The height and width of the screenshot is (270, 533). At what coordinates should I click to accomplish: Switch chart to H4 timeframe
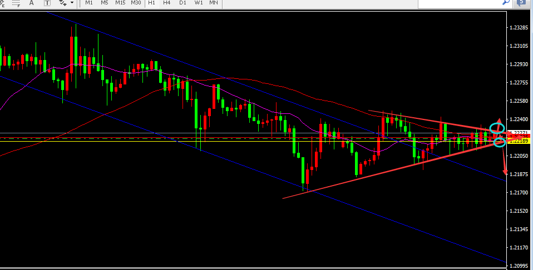(166, 3)
